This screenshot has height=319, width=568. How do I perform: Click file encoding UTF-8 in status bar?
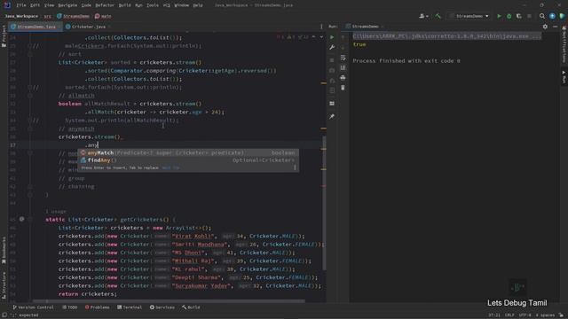(x=525, y=315)
